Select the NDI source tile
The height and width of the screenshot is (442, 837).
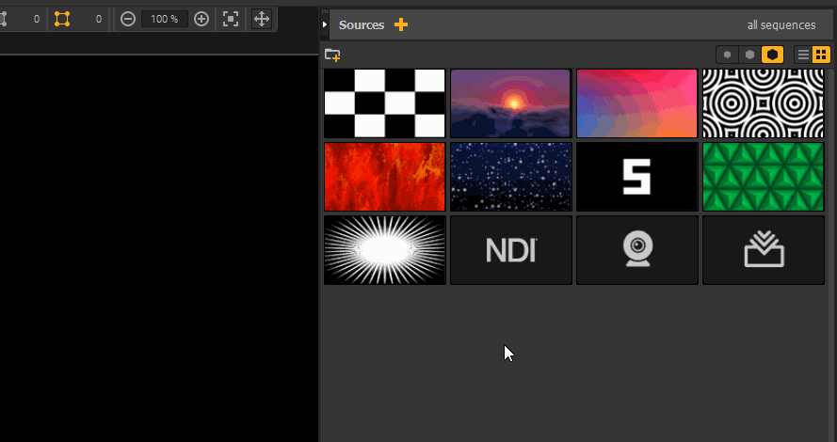click(x=510, y=250)
